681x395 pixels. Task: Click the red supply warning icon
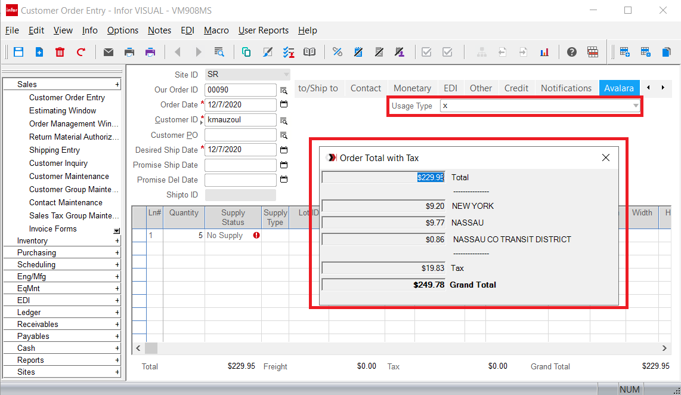[x=256, y=235]
